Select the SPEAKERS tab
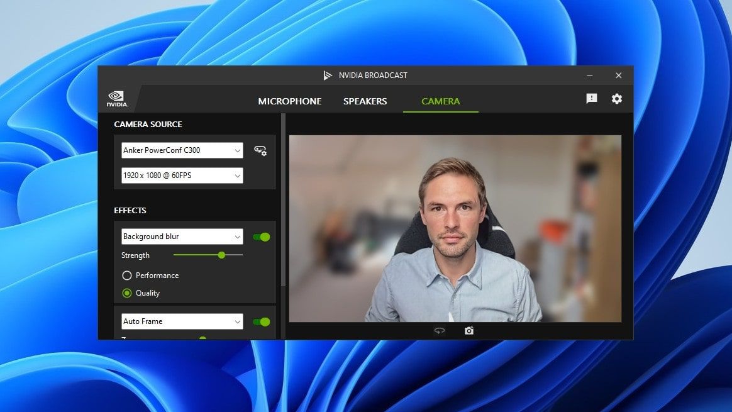Screen dimensions: 732x412 coord(365,101)
